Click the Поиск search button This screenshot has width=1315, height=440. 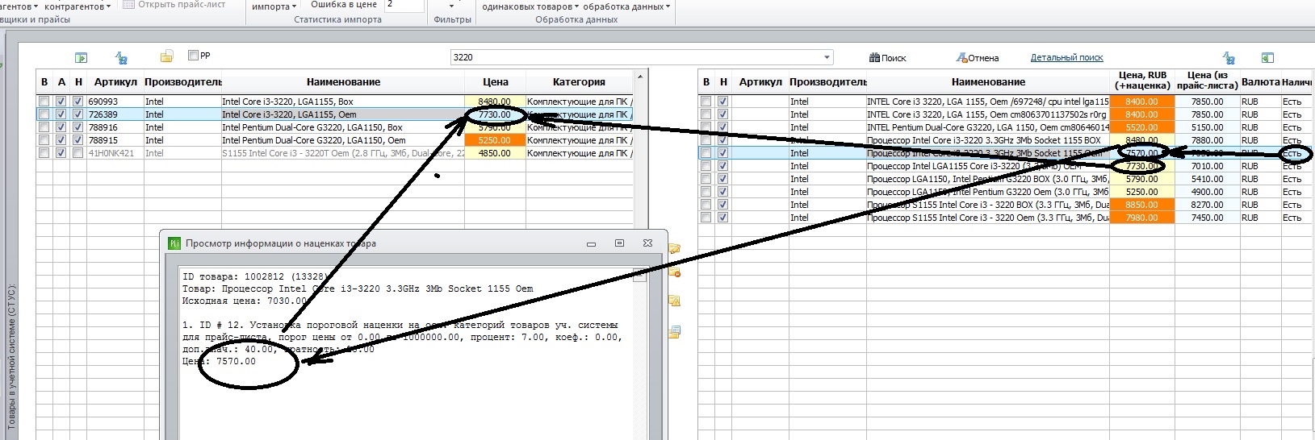pos(888,58)
